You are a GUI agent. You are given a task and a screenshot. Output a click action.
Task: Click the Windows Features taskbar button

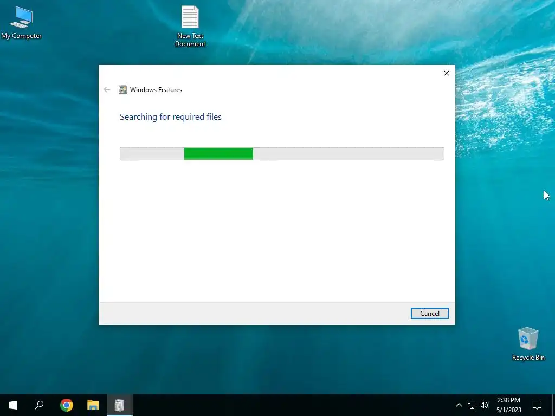(x=120, y=405)
